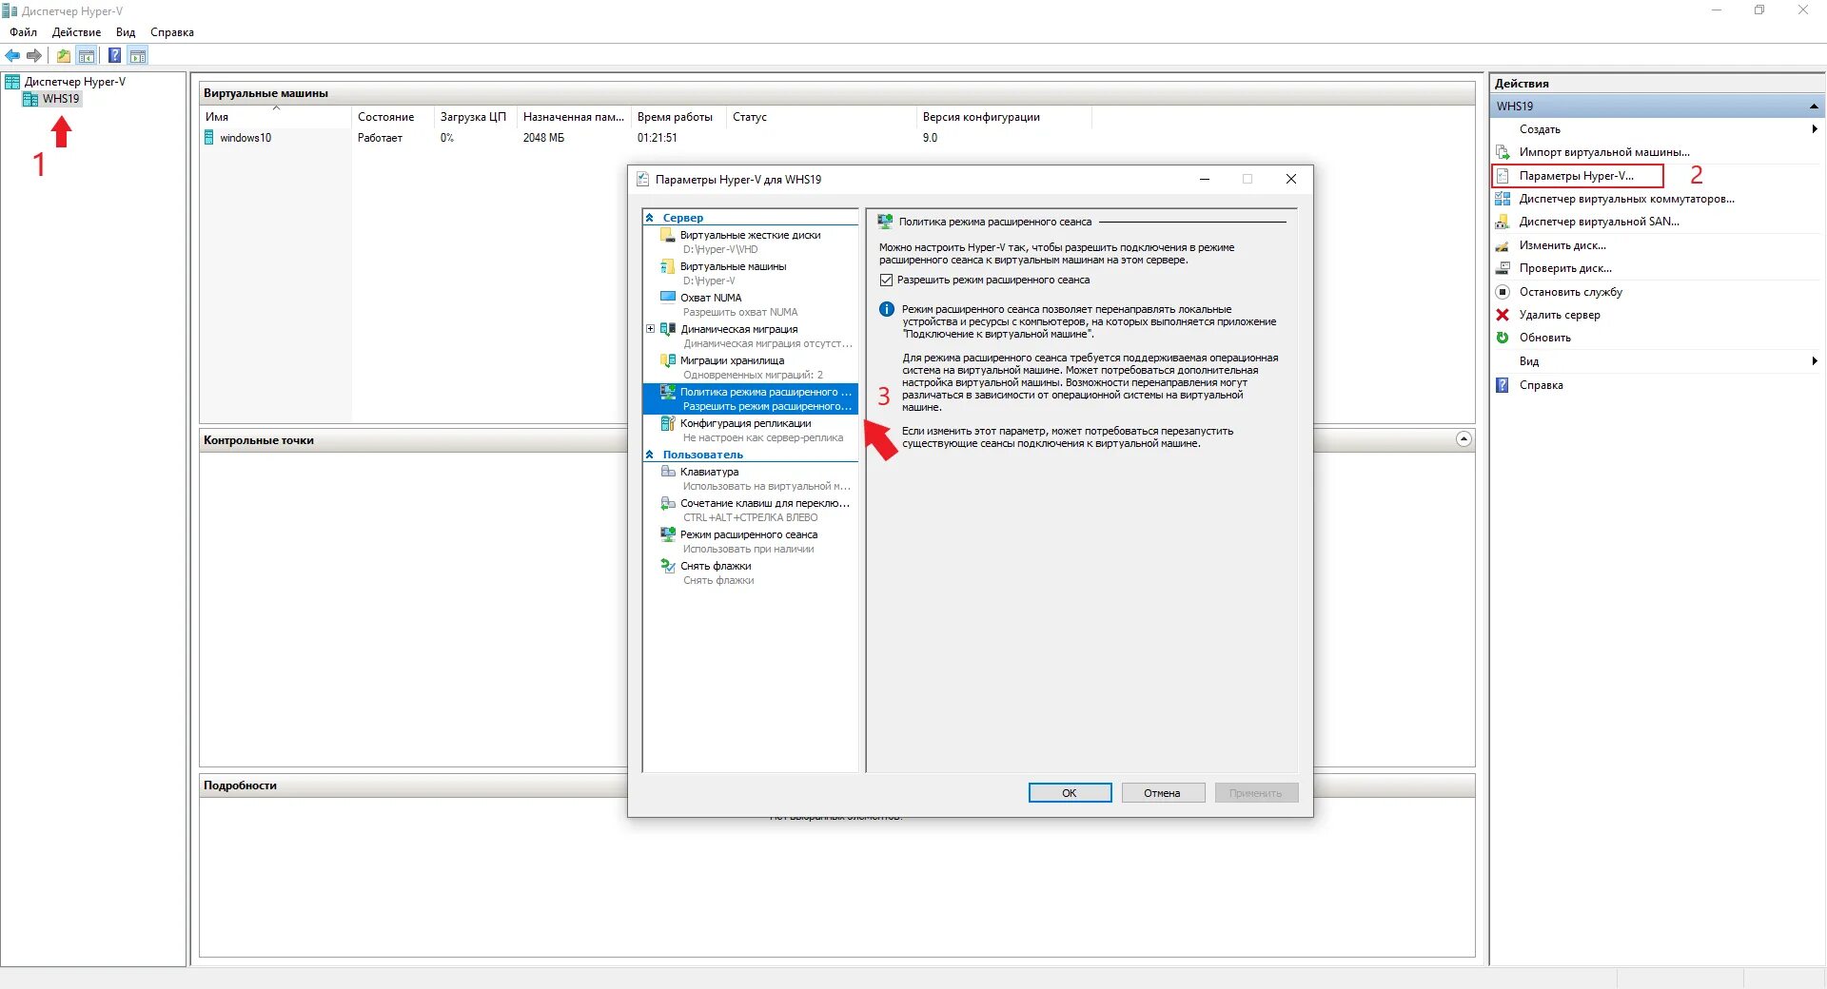
Task: Click the green Refresh icon
Action: [1503, 338]
